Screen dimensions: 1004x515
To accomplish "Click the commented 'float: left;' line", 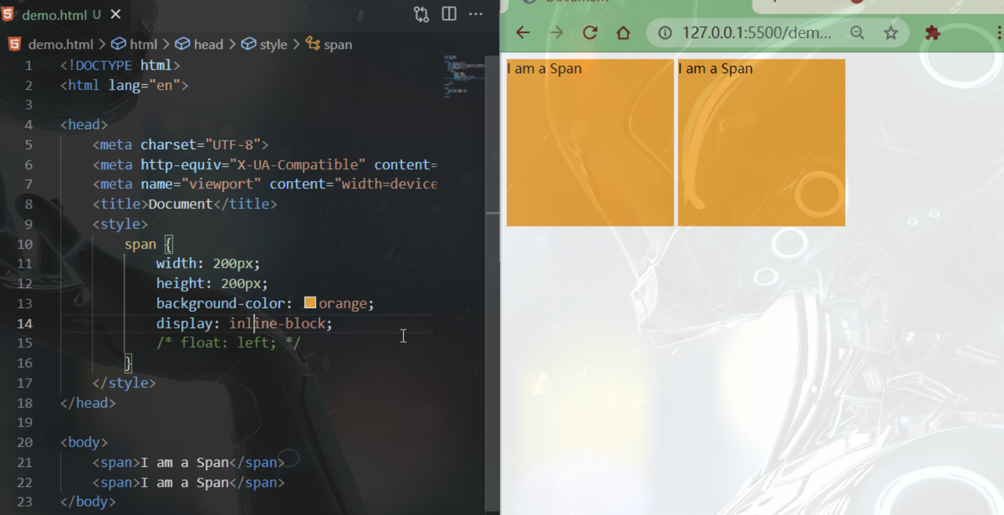I will (x=228, y=343).
